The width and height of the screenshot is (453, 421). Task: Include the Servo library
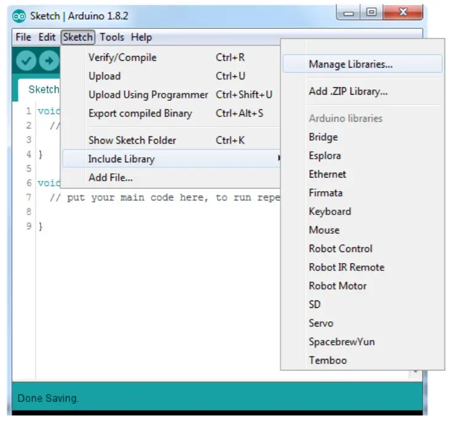click(362, 323)
